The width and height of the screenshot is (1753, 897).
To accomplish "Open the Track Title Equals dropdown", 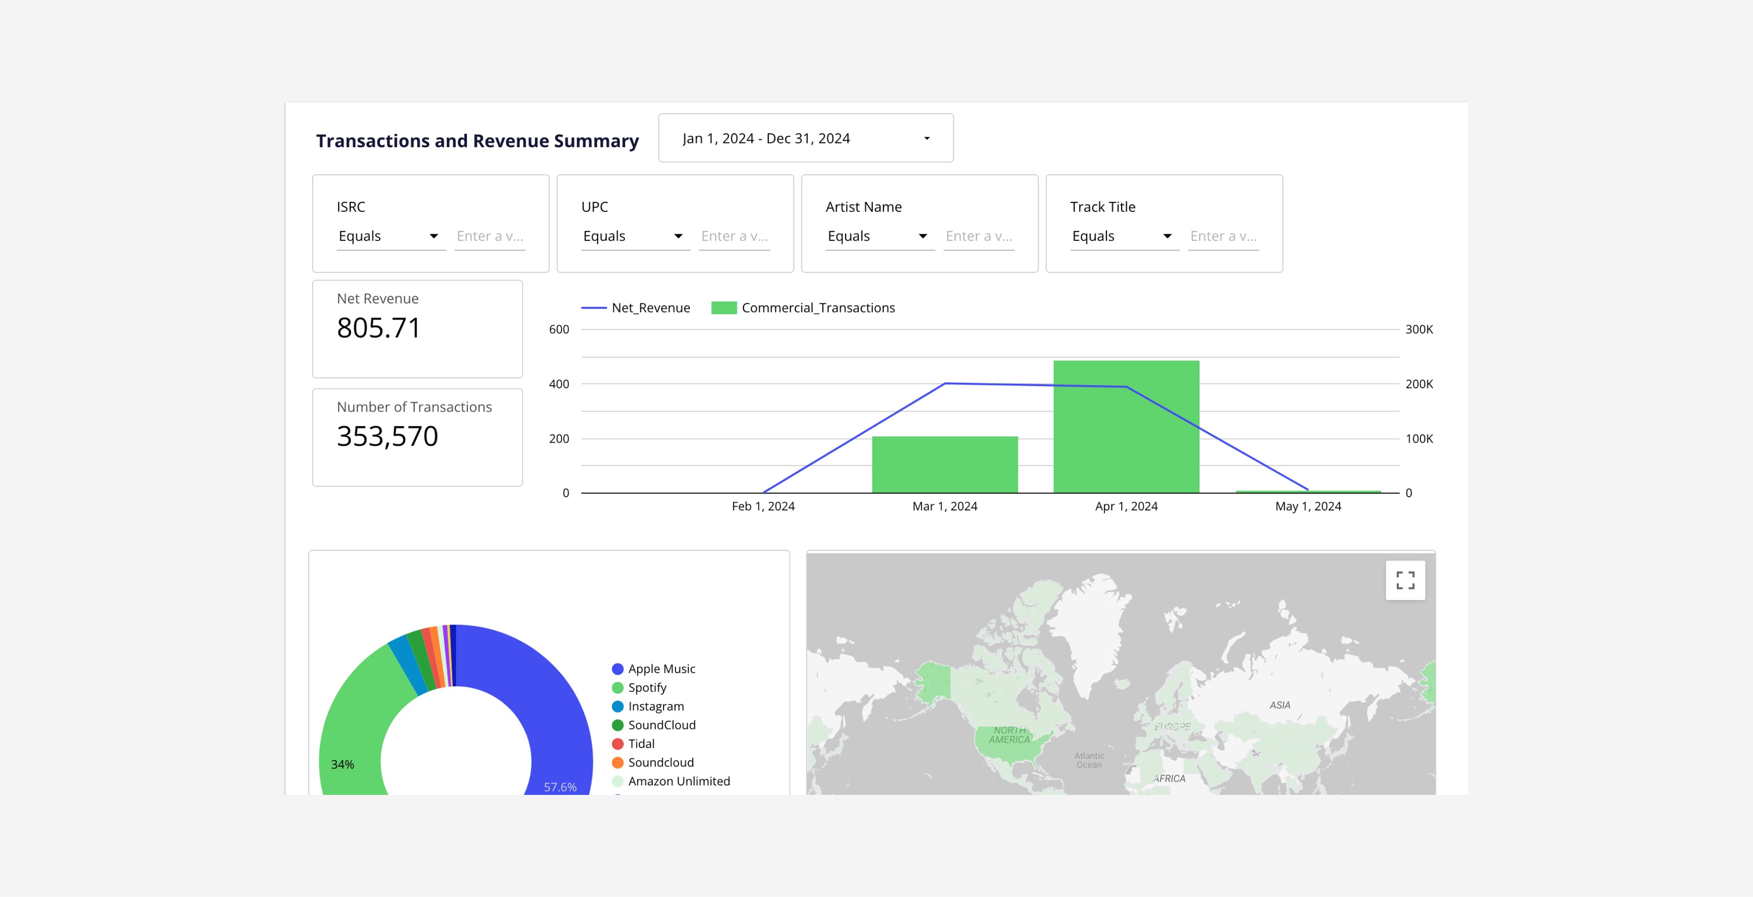I will tap(1124, 236).
